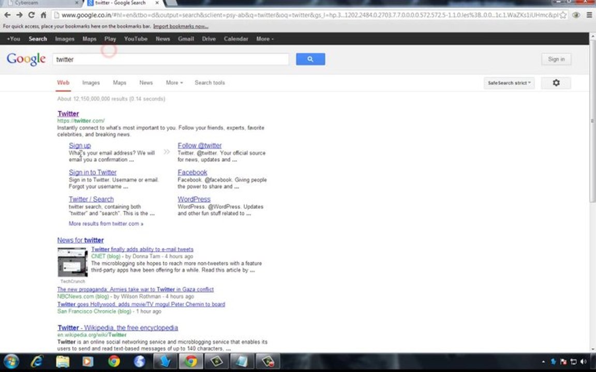Click the pinned Chrome icon in taskbar
Viewport: 596px width, 372px height.
click(x=114, y=361)
